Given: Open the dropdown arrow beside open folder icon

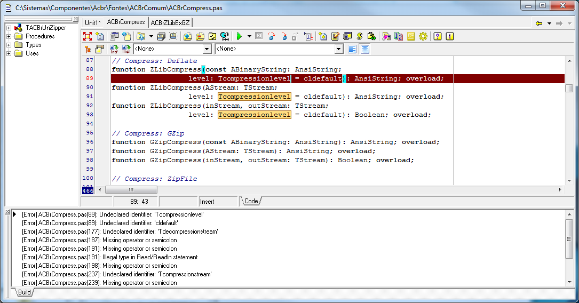Looking at the screenshot, I should pyautogui.click(x=151, y=36).
